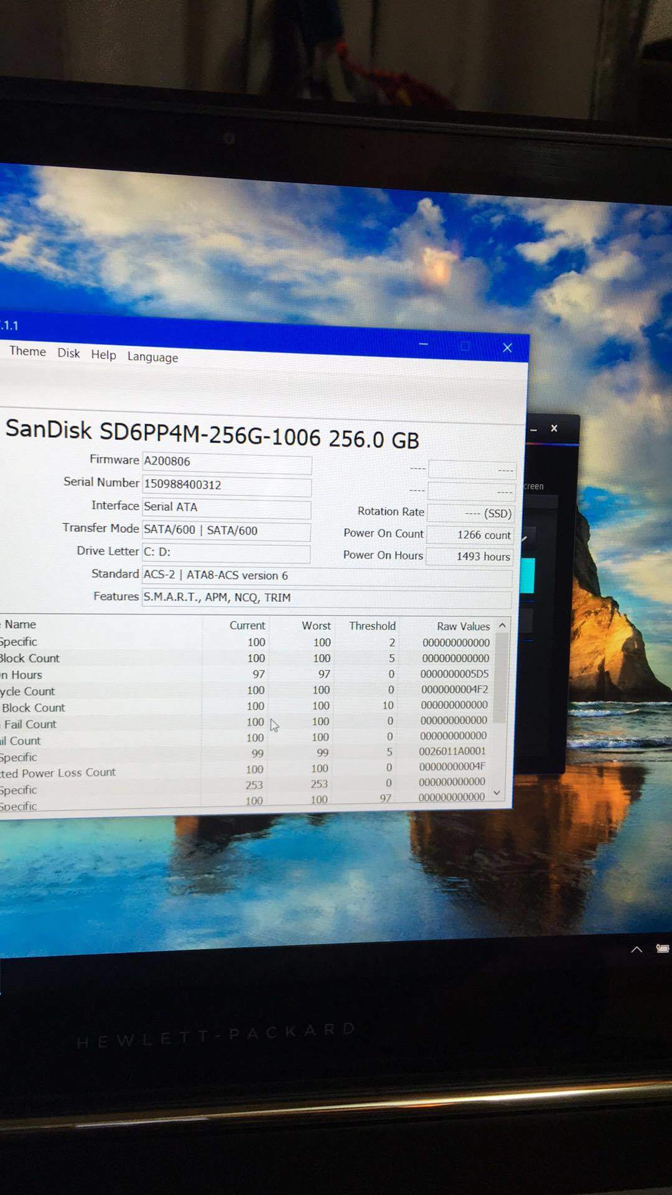This screenshot has width=672, height=1195.
Task: Close the disk info window
Action: pyautogui.click(x=508, y=348)
